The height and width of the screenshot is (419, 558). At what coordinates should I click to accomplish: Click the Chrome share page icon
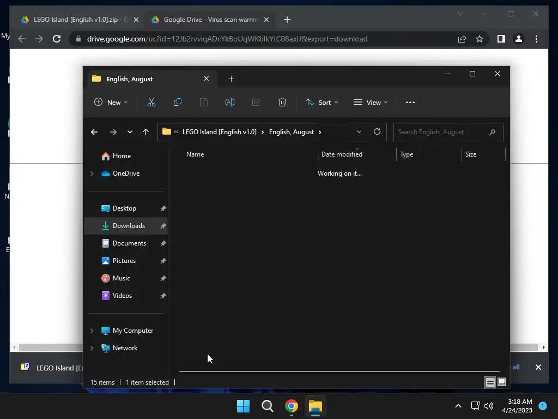coord(462,39)
